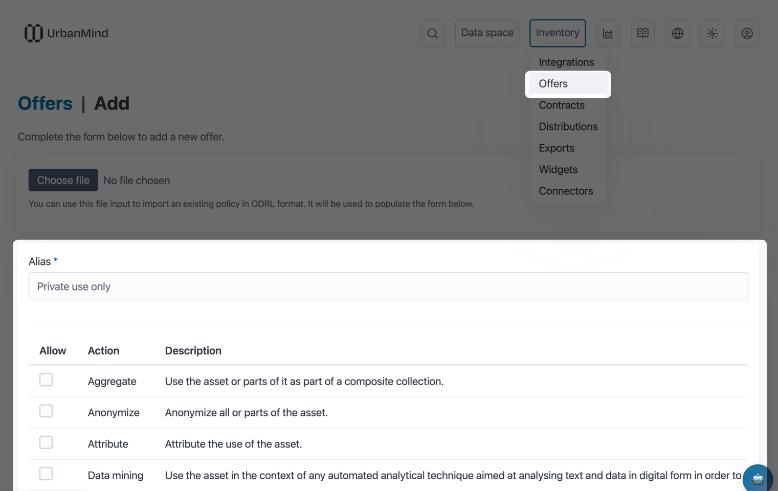Open the documentation book icon
778x491 pixels.
(x=642, y=33)
